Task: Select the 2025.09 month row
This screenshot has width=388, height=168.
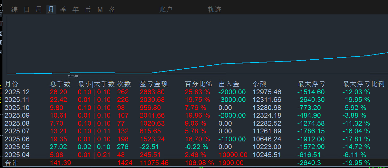Action: (196, 115)
